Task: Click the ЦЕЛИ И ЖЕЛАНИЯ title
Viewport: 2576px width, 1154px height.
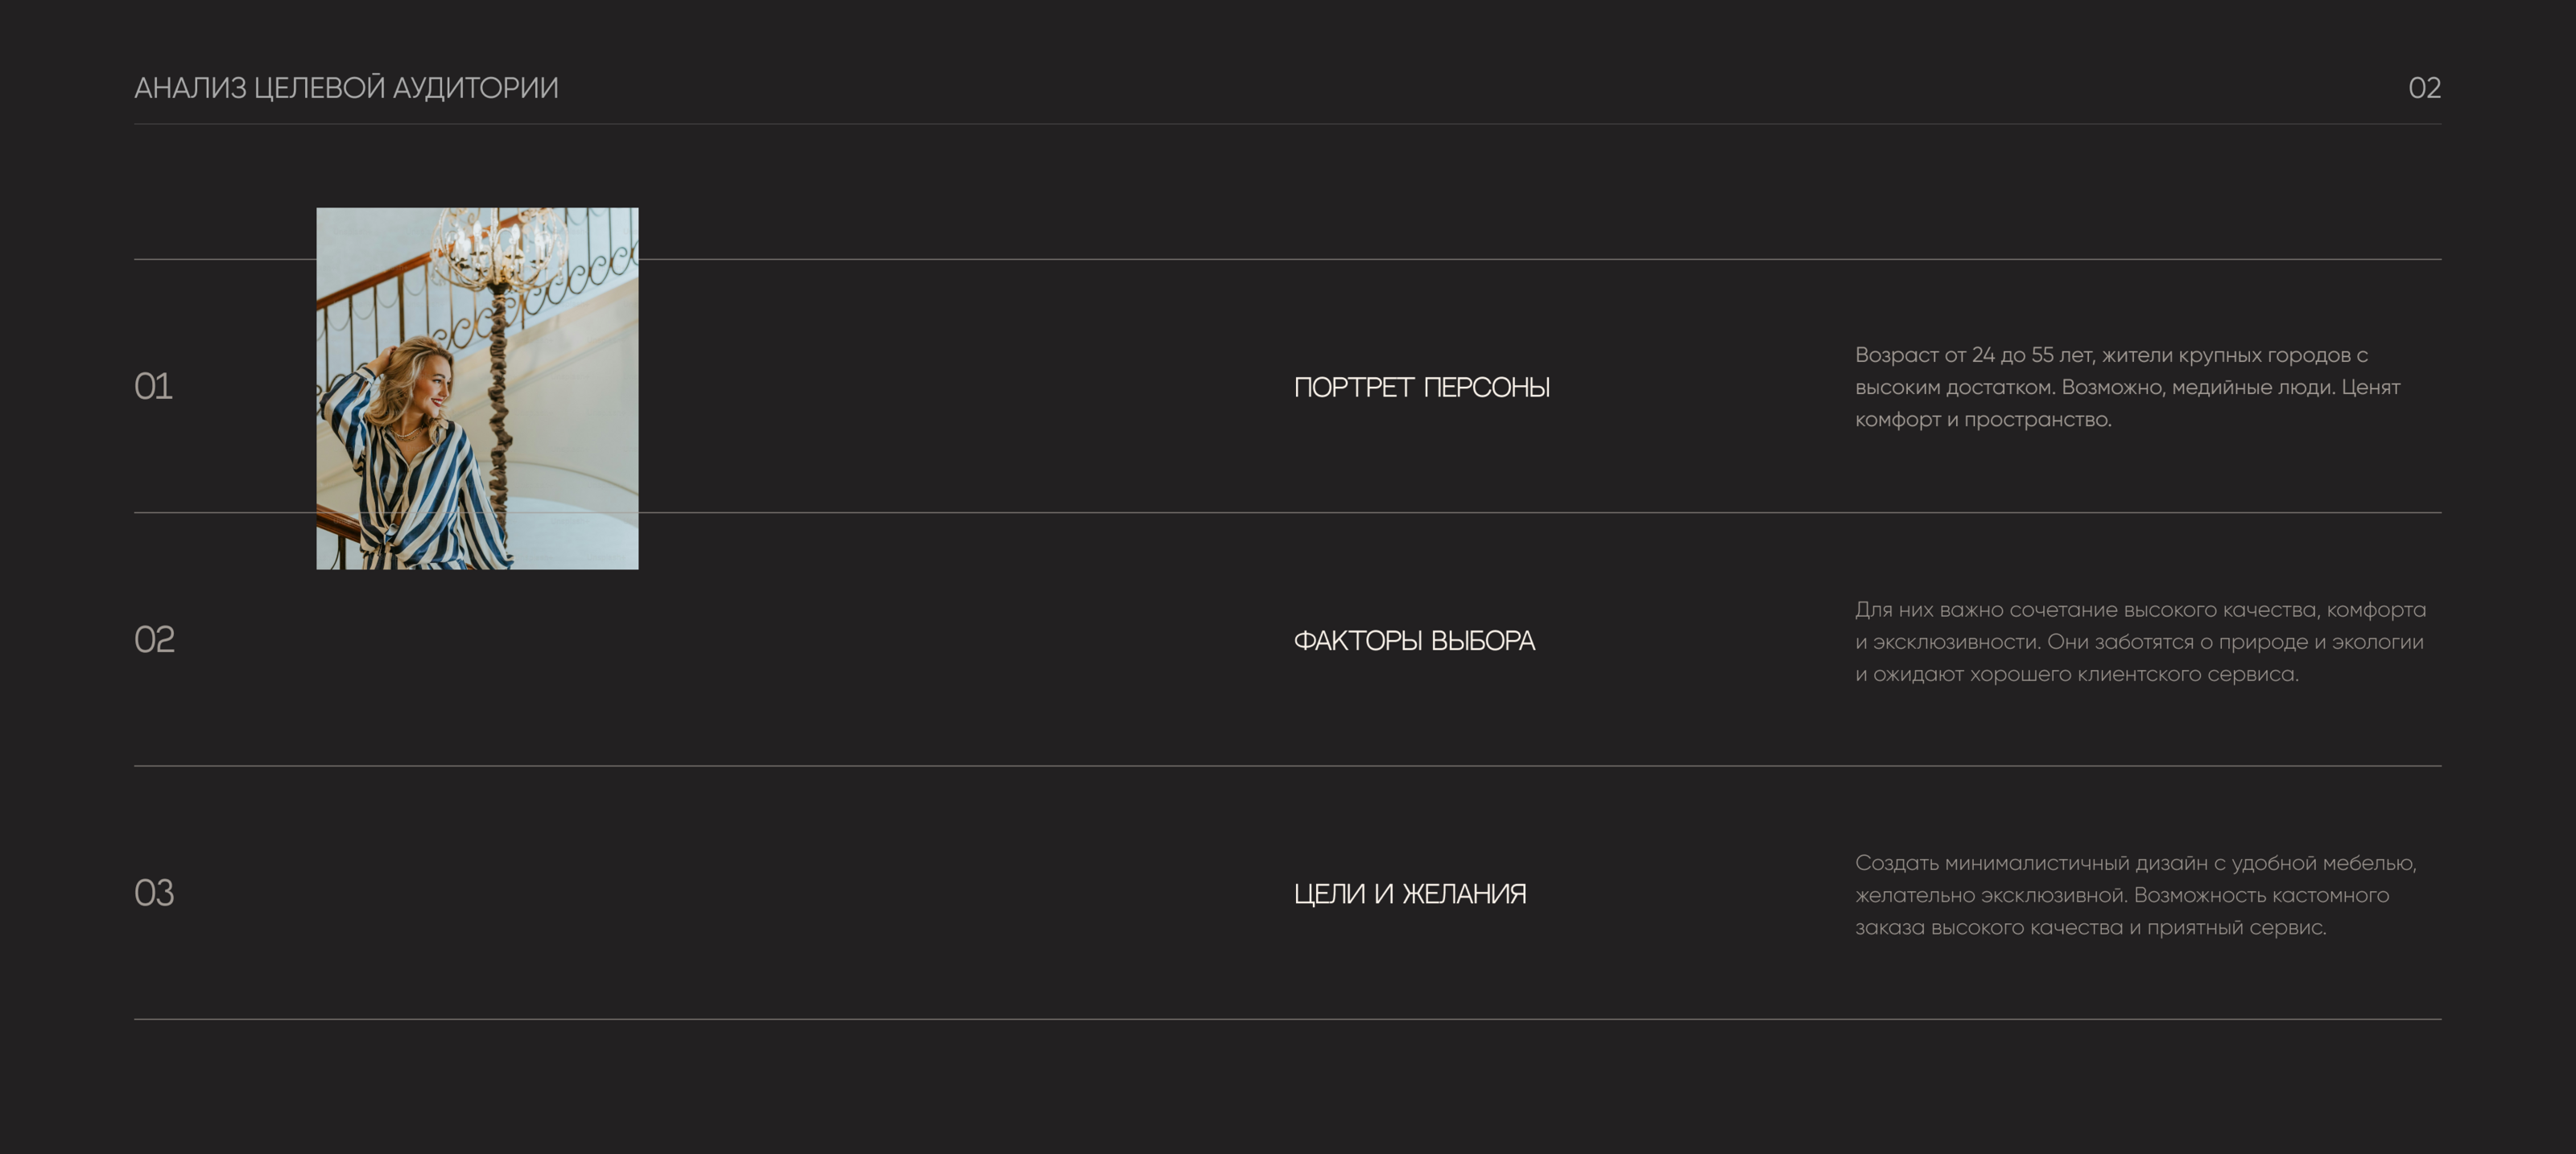Action: 1409,894
